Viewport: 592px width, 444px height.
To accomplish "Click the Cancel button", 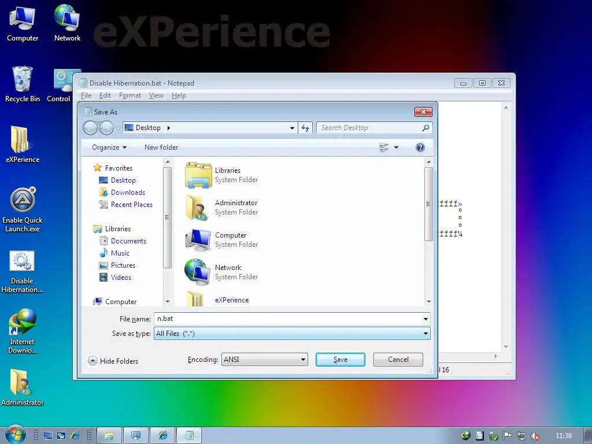I will (x=398, y=360).
